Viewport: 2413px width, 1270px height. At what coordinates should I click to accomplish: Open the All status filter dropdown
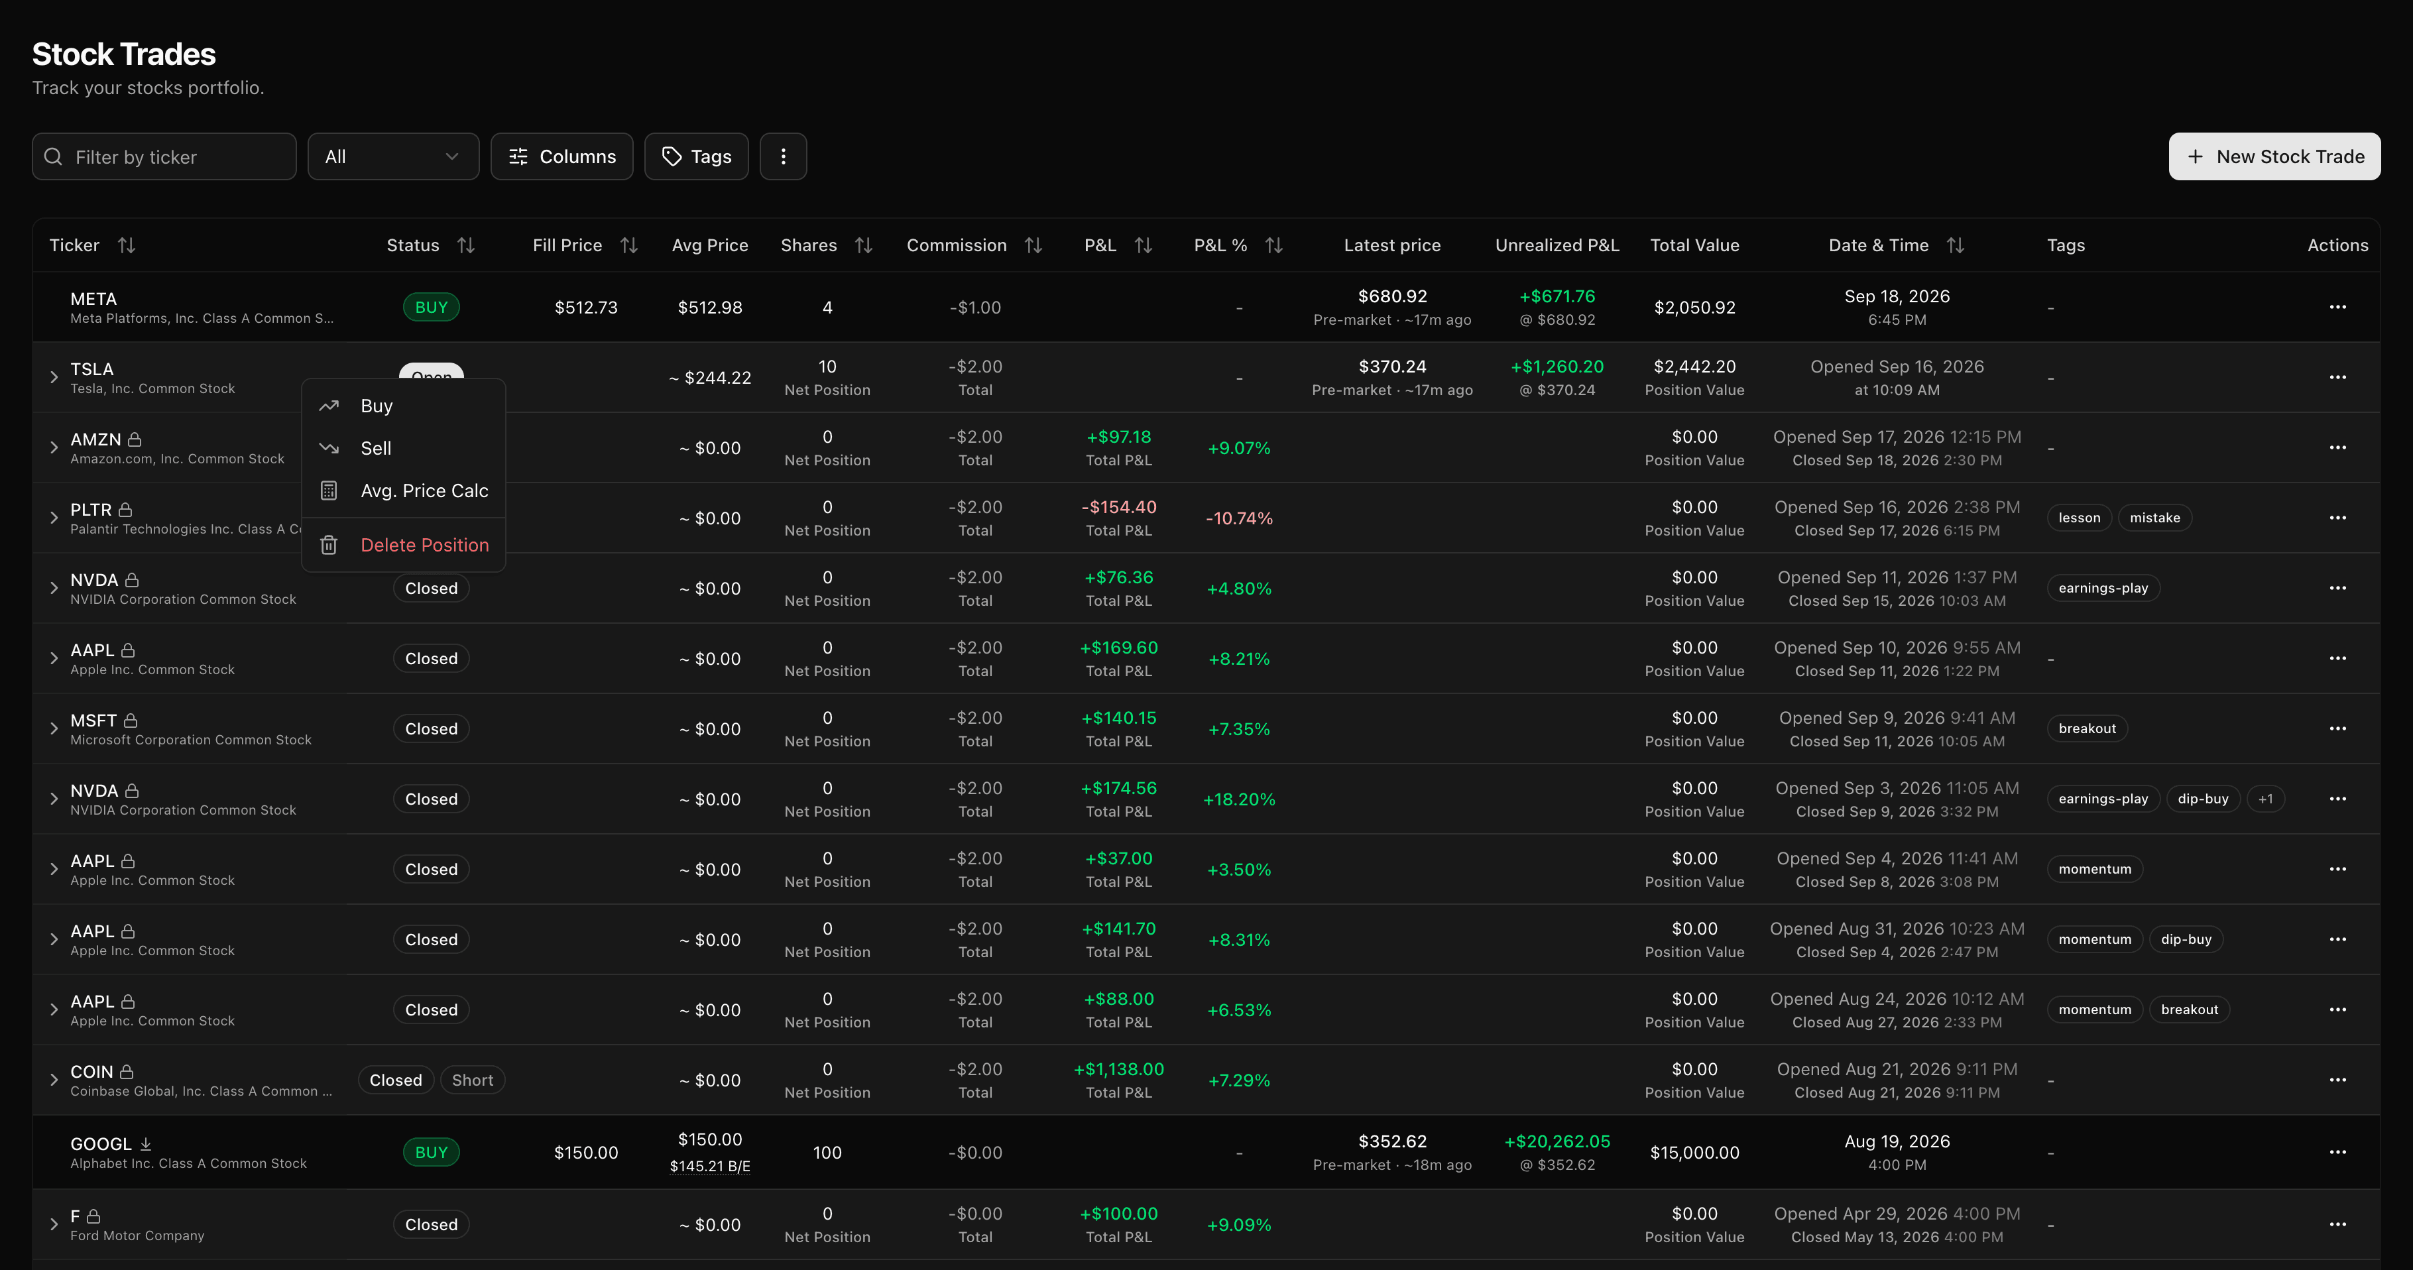[393, 156]
